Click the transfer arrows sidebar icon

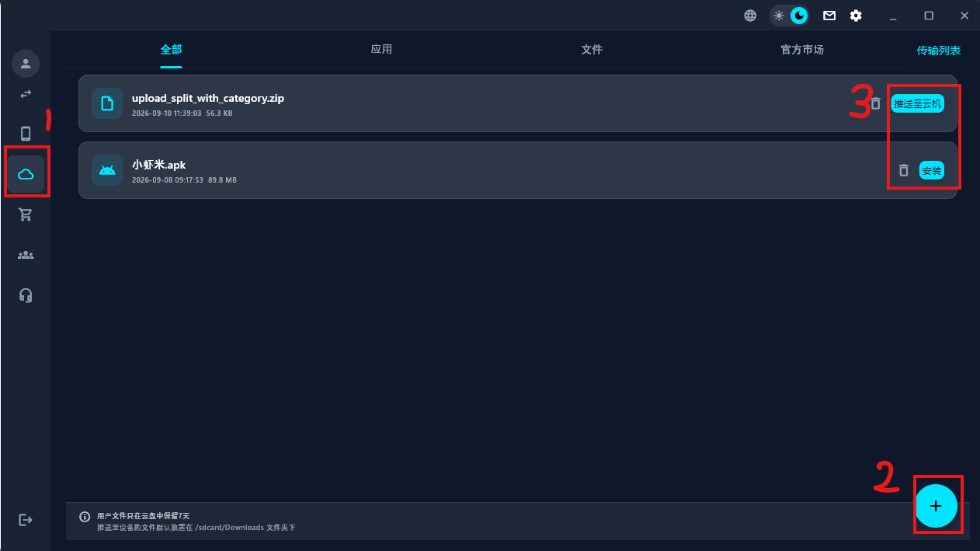pyautogui.click(x=26, y=94)
